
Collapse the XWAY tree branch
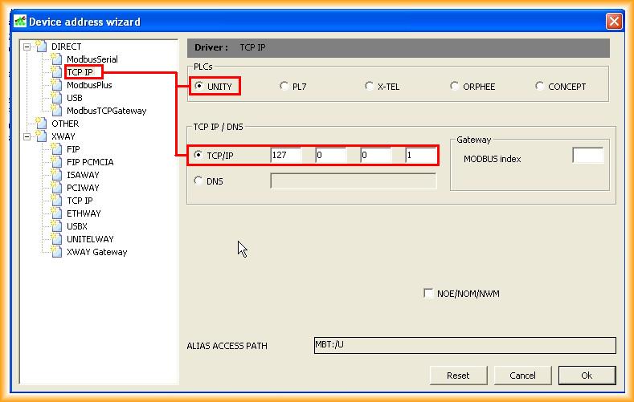27,136
